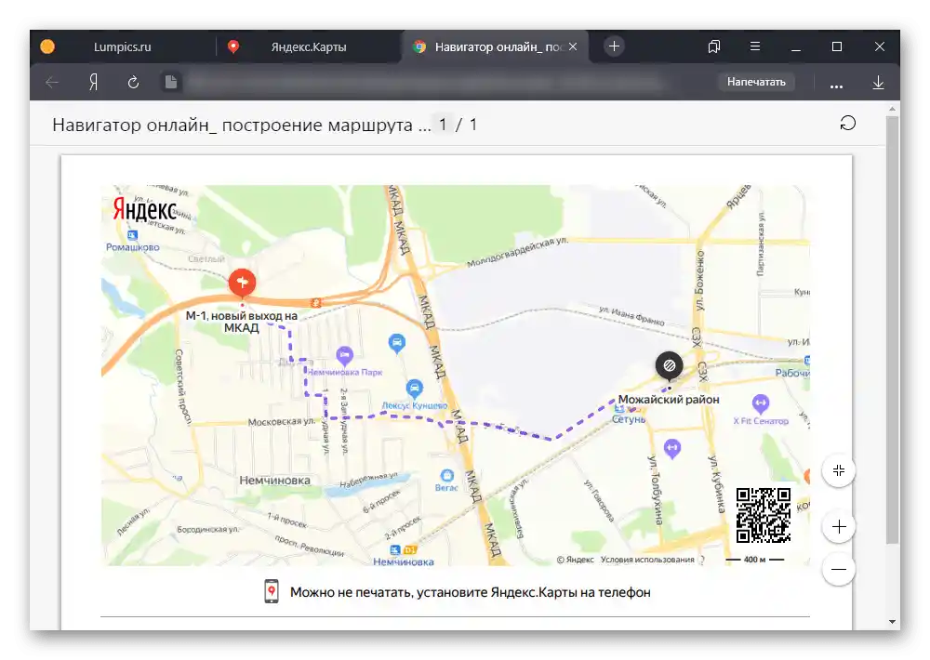Zoom out with the minus button

point(839,569)
